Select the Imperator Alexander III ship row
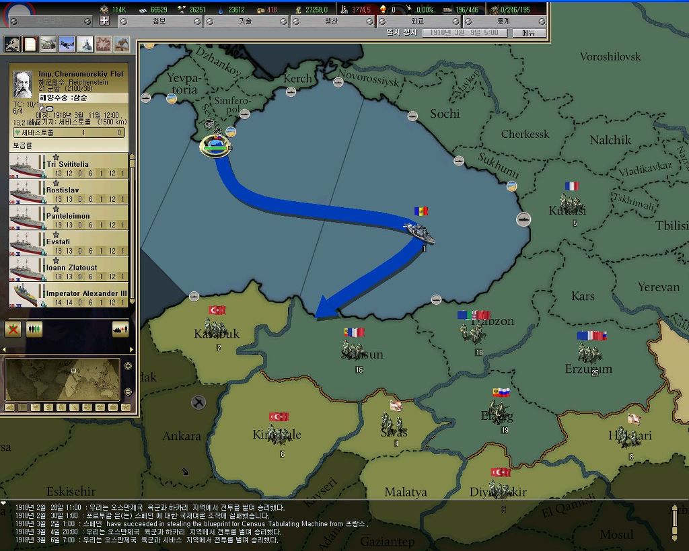 (69, 295)
